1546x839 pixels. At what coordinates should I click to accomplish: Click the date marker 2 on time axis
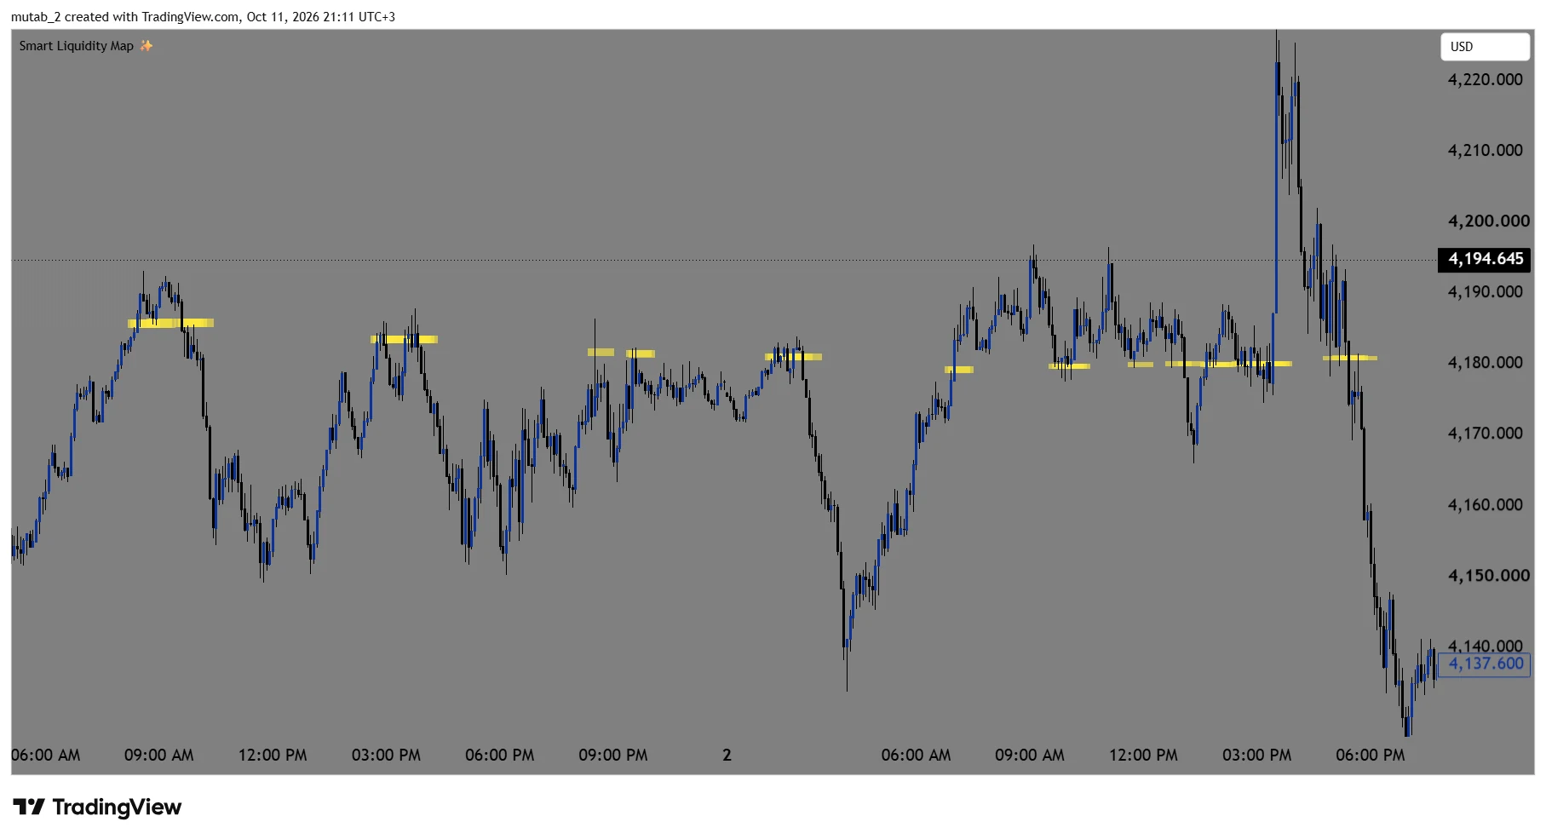(x=727, y=756)
